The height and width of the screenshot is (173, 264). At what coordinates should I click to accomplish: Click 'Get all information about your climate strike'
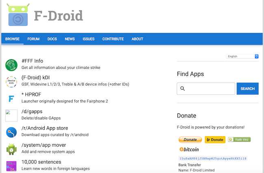[61, 68]
